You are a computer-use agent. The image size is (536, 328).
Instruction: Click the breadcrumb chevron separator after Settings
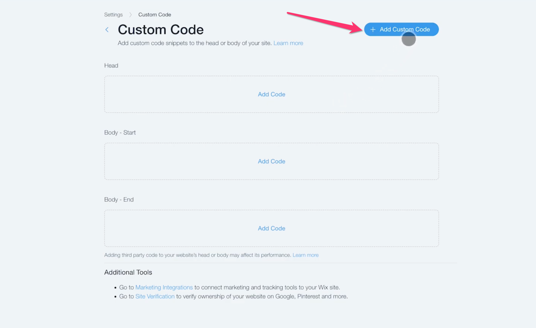130,15
